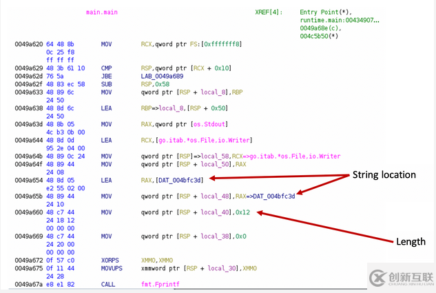Follow the 004c5b50(*) cross reference
The height and width of the screenshot is (293, 436).
319,36
